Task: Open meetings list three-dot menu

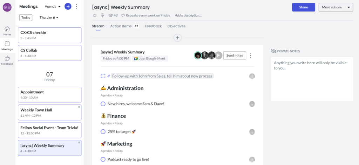Action: coord(76,6)
